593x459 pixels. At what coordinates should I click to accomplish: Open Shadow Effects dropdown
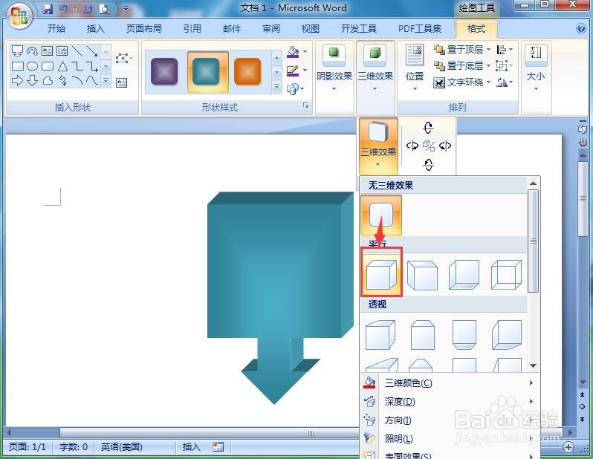[334, 68]
